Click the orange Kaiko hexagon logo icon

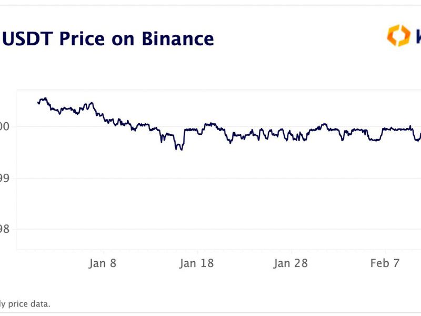(x=398, y=36)
